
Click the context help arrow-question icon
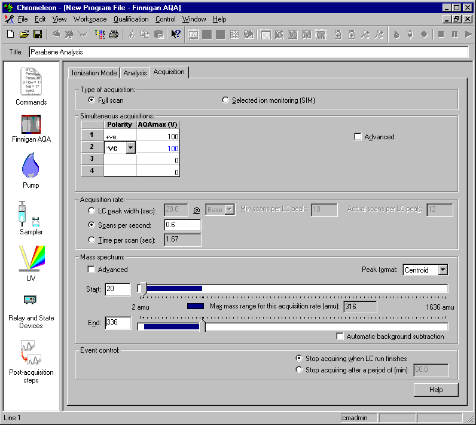175,34
